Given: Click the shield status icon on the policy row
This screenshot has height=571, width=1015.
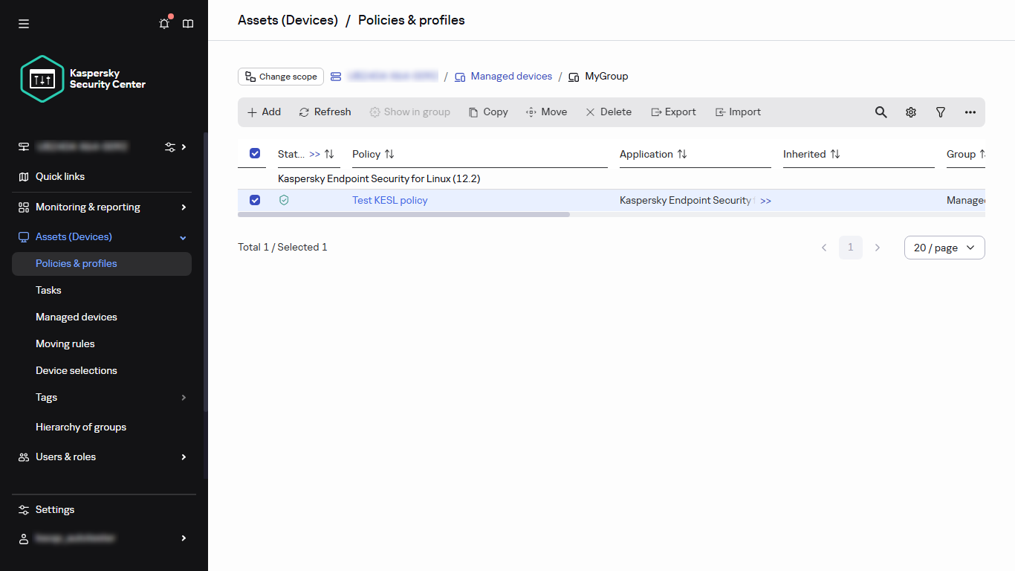Looking at the screenshot, I should [x=284, y=200].
